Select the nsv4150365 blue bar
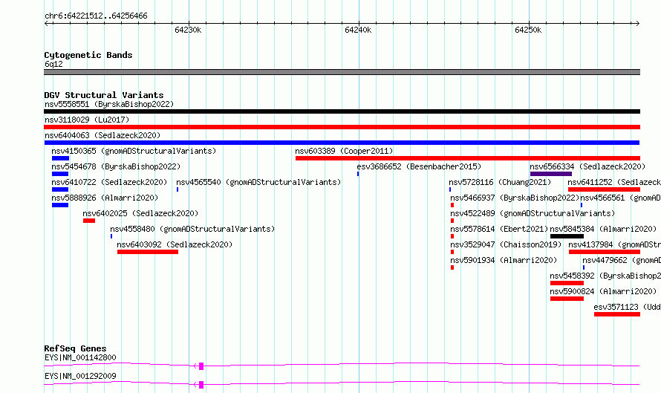 [60, 158]
